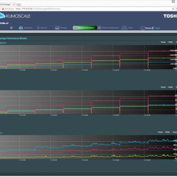Click the 7,852 axis value in Throughput chart
The image size is (177, 177).
tap(173, 51)
